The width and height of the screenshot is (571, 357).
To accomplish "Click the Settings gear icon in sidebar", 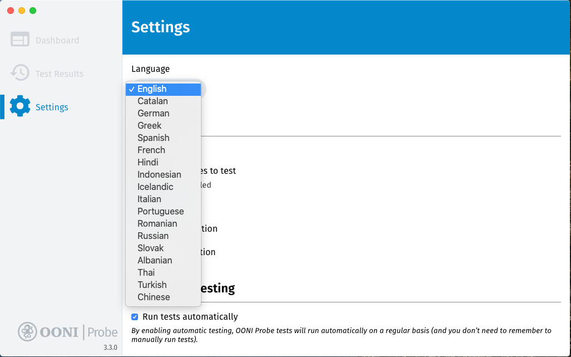I will [20, 106].
